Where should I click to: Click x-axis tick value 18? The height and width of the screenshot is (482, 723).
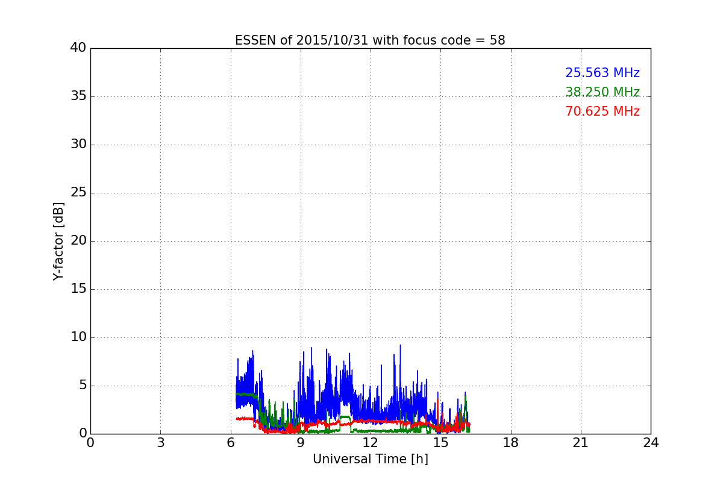[x=511, y=442]
